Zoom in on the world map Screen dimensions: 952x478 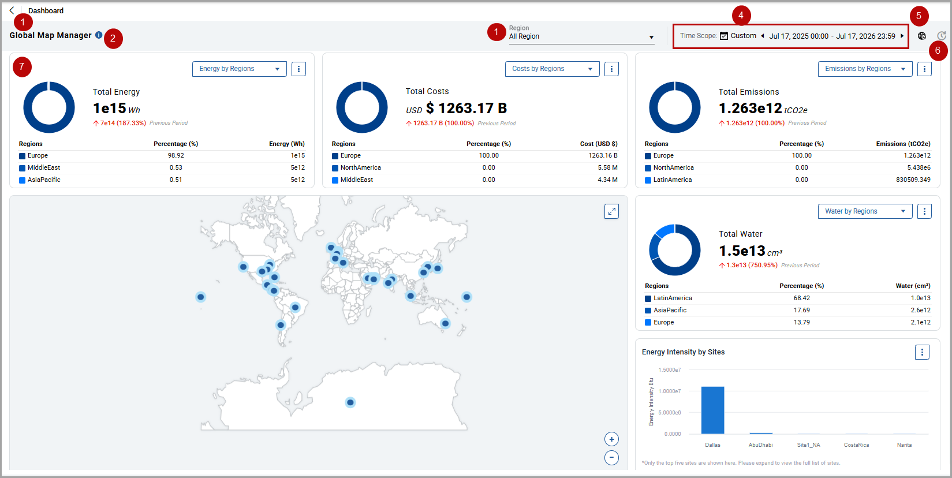click(x=611, y=439)
